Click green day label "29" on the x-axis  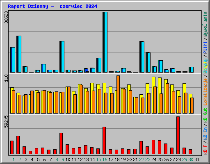(x=185, y=159)
